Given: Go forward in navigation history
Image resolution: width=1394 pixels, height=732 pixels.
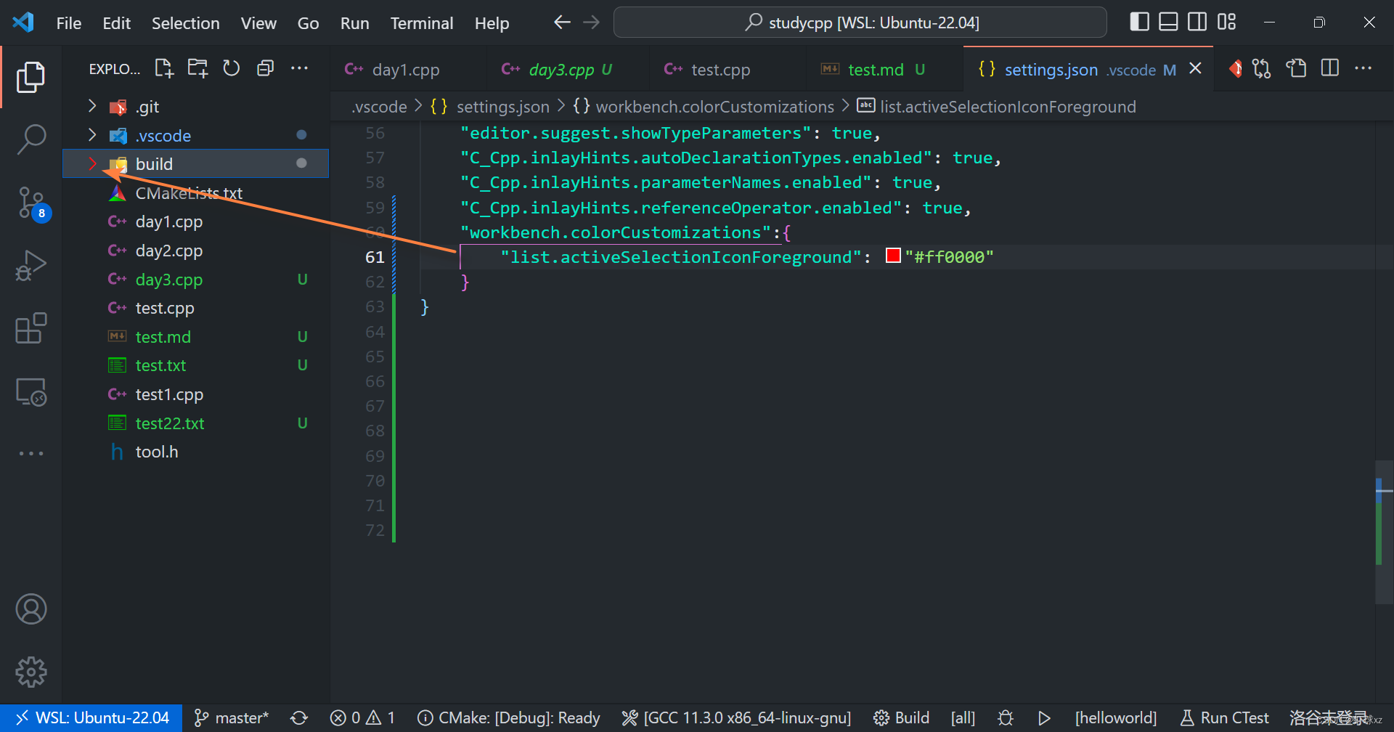Looking at the screenshot, I should pos(592,23).
